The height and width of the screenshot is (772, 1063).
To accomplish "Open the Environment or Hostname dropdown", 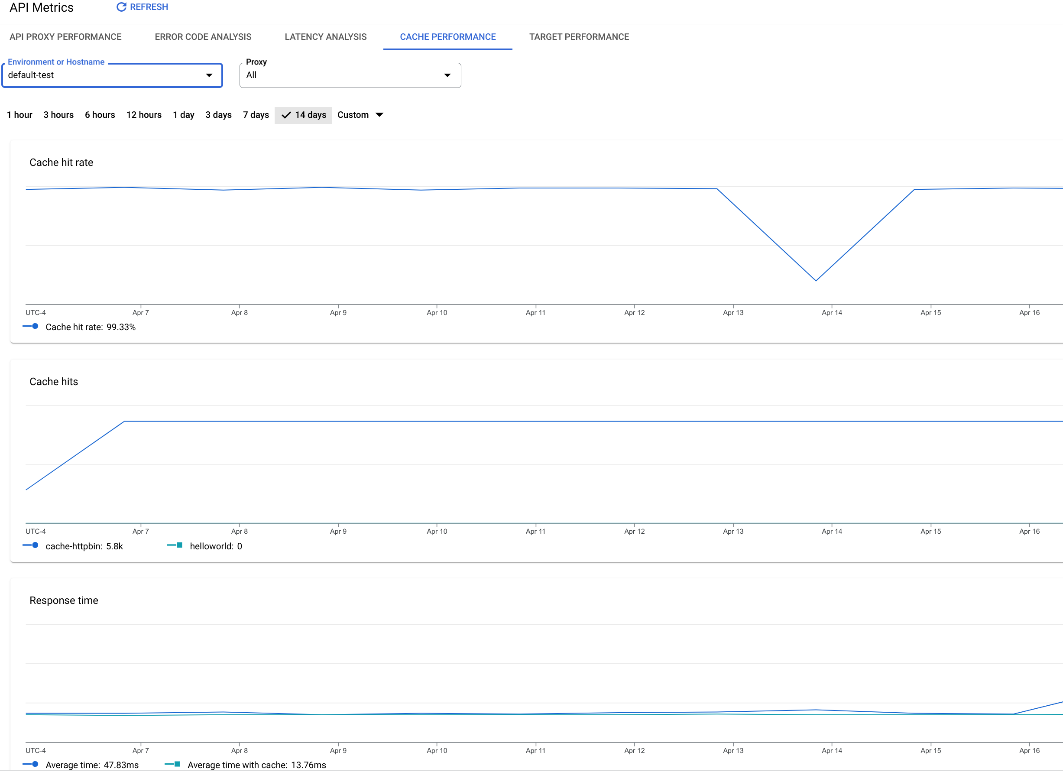I will 209,75.
